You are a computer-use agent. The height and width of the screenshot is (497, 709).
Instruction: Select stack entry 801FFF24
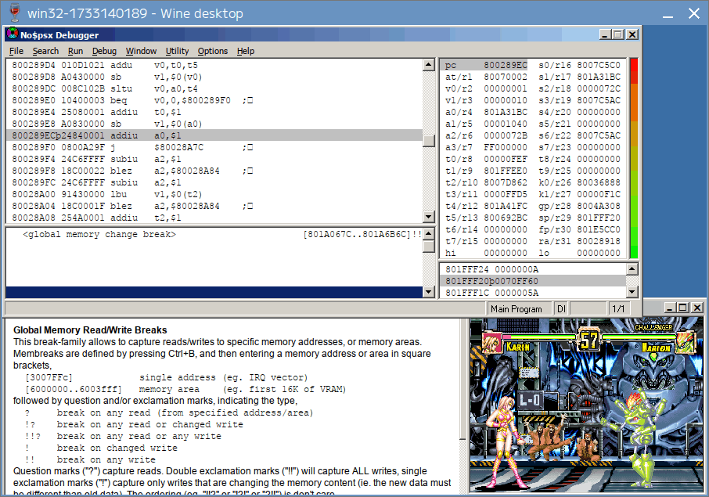click(x=533, y=269)
